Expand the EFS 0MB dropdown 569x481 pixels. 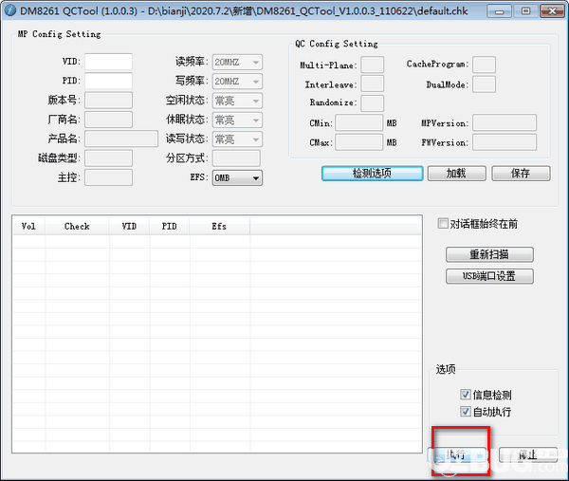click(x=237, y=177)
